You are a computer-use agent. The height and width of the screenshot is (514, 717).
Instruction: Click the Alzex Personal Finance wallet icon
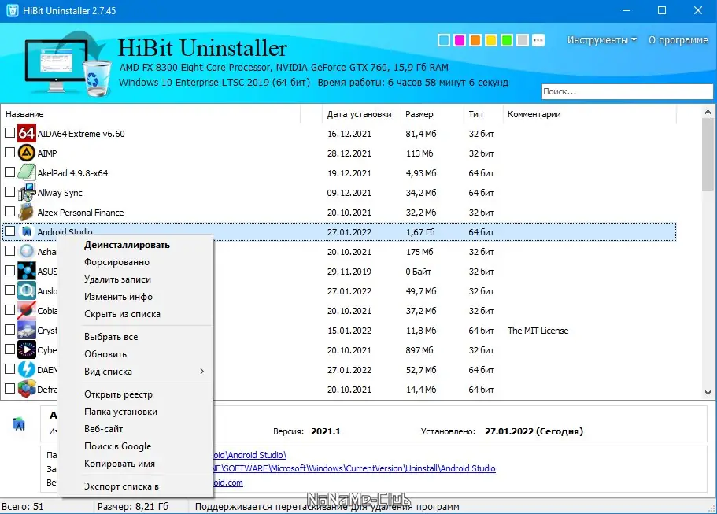point(27,212)
